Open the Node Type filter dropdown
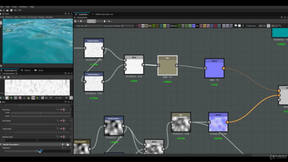Image resolution: width=288 pixels, height=162 pixels. click(93, 26)
